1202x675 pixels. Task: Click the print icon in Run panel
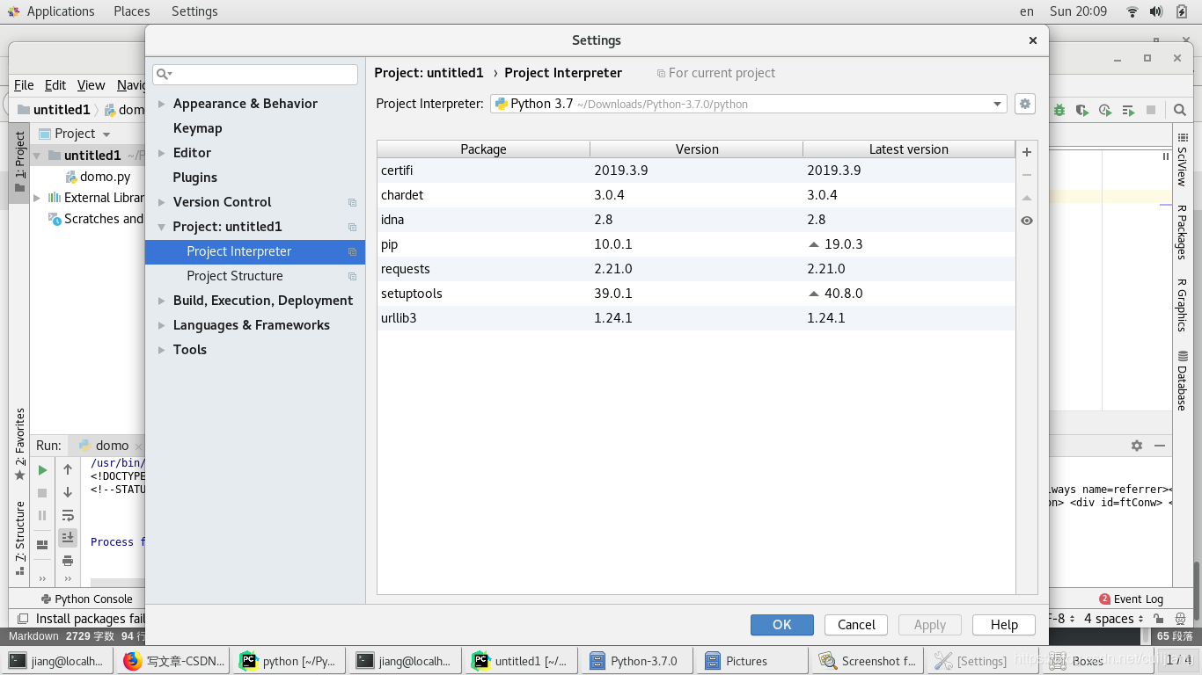[x=68, y=561]
